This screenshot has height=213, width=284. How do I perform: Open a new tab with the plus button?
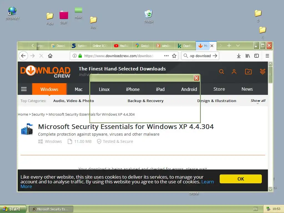pos(229,45)
